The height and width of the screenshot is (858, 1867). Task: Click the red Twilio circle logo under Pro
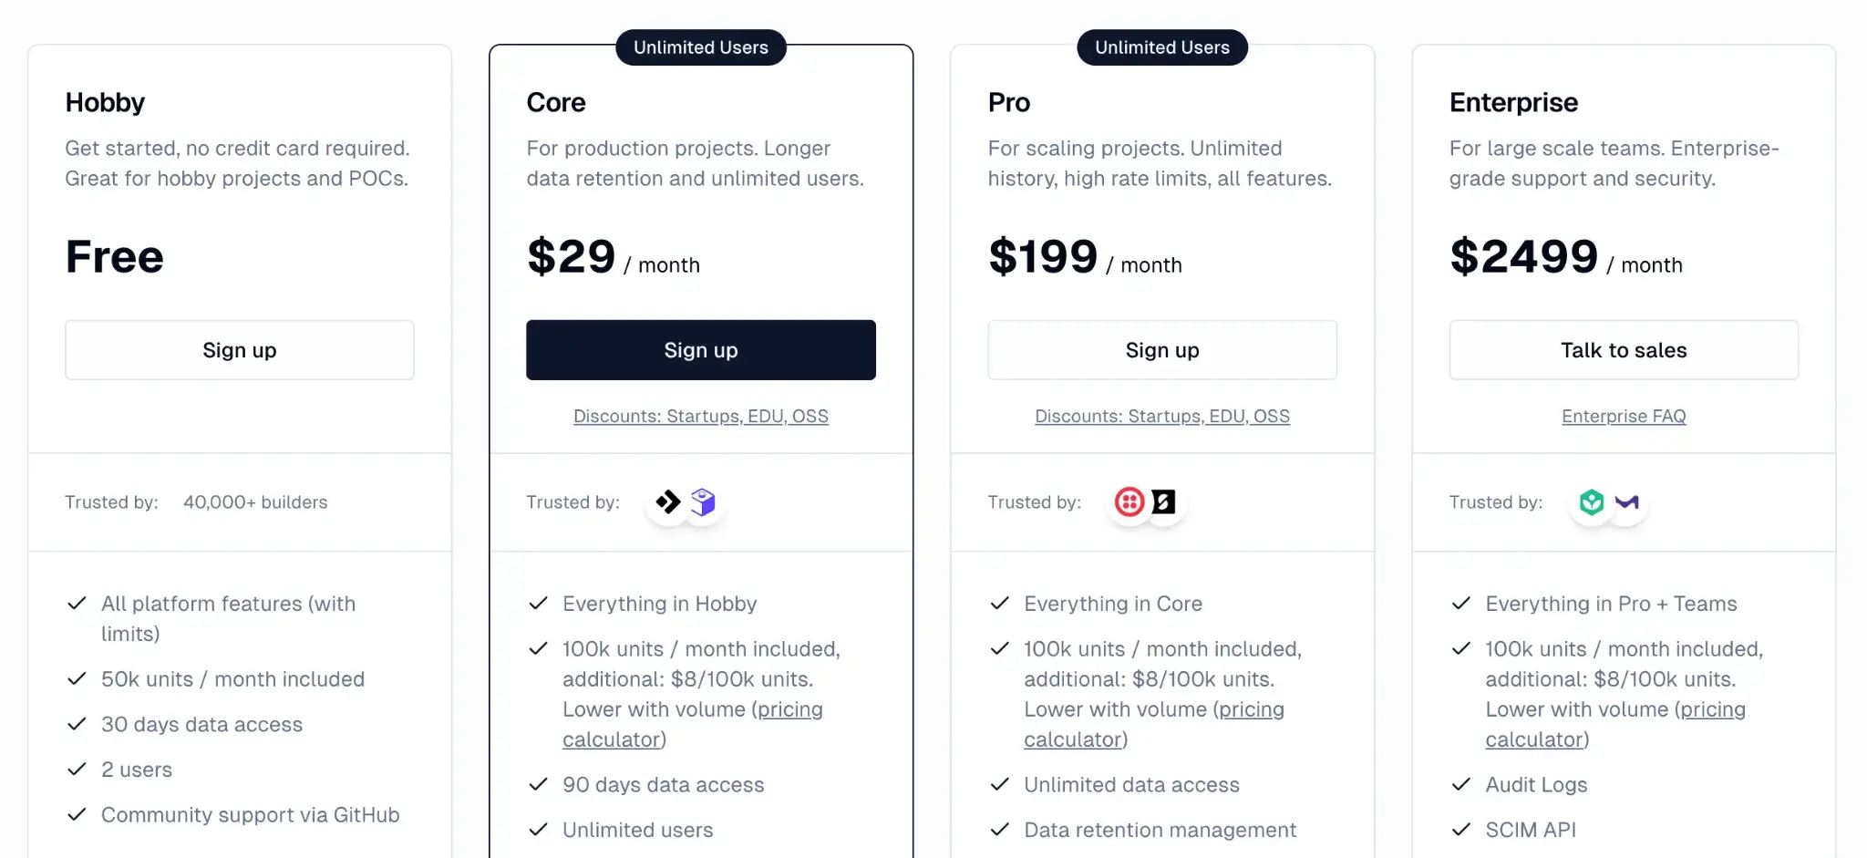[1129, 502]
